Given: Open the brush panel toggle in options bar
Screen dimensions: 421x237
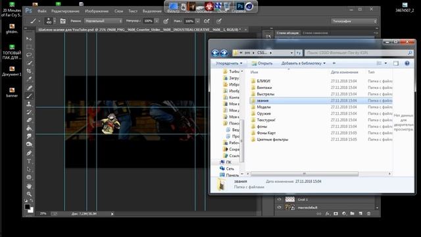Looking at the screenshot, I should [63, 21].
